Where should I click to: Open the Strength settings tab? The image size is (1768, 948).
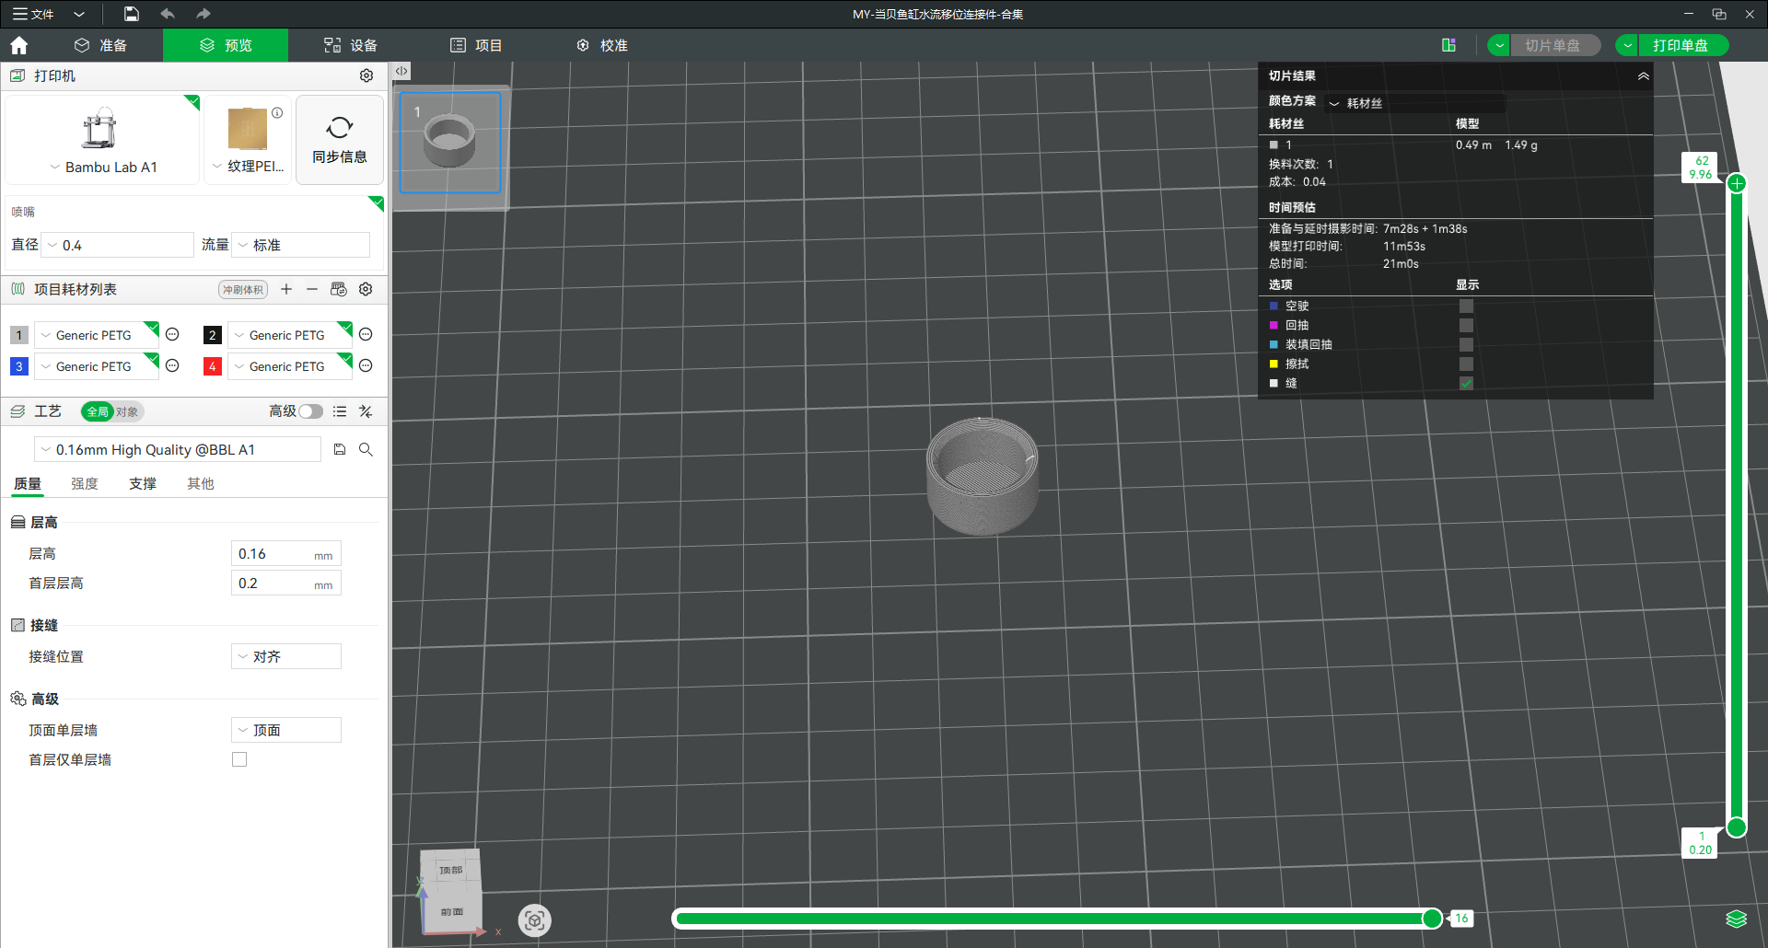pos(85,483)
